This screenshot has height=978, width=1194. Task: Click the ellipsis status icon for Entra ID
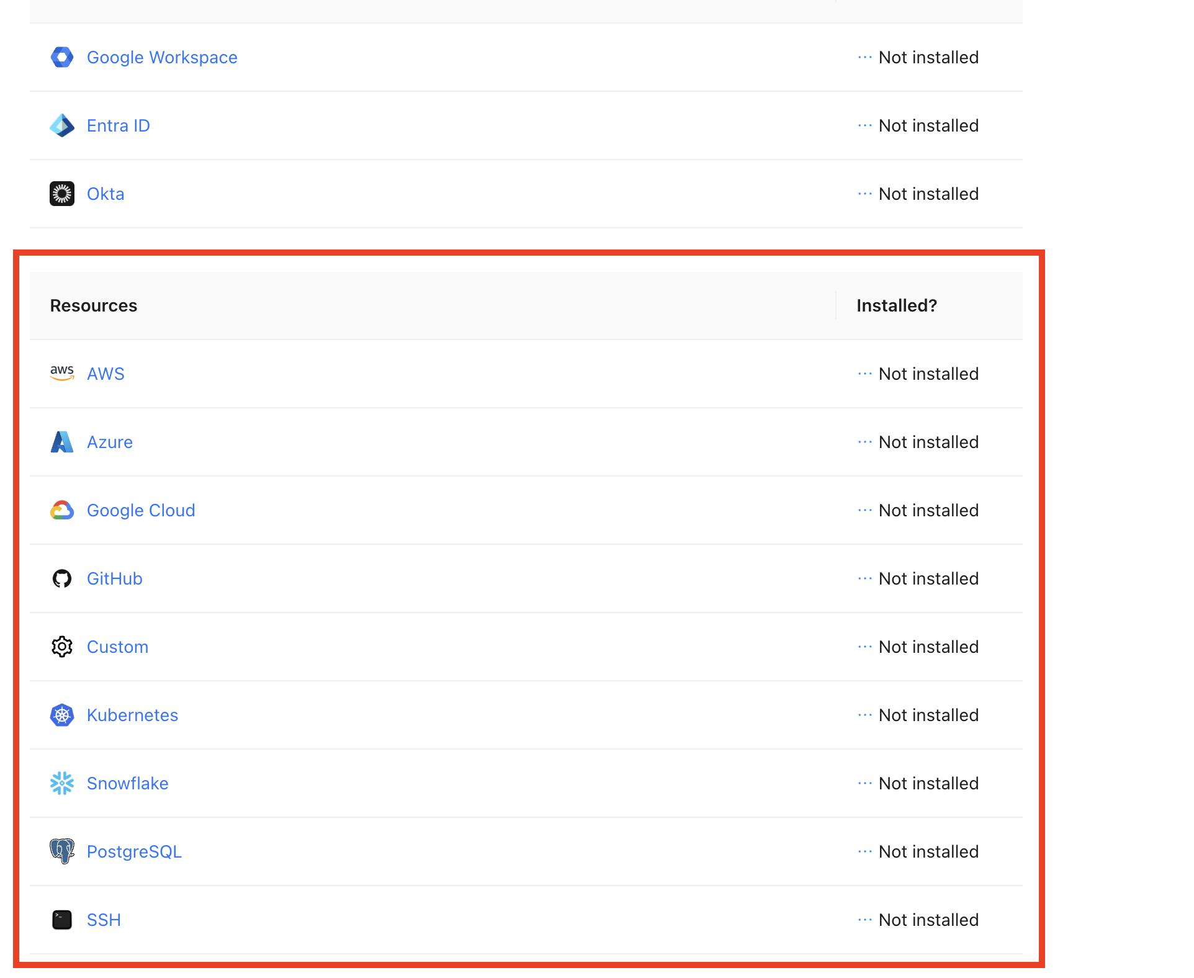coord(865,125)
